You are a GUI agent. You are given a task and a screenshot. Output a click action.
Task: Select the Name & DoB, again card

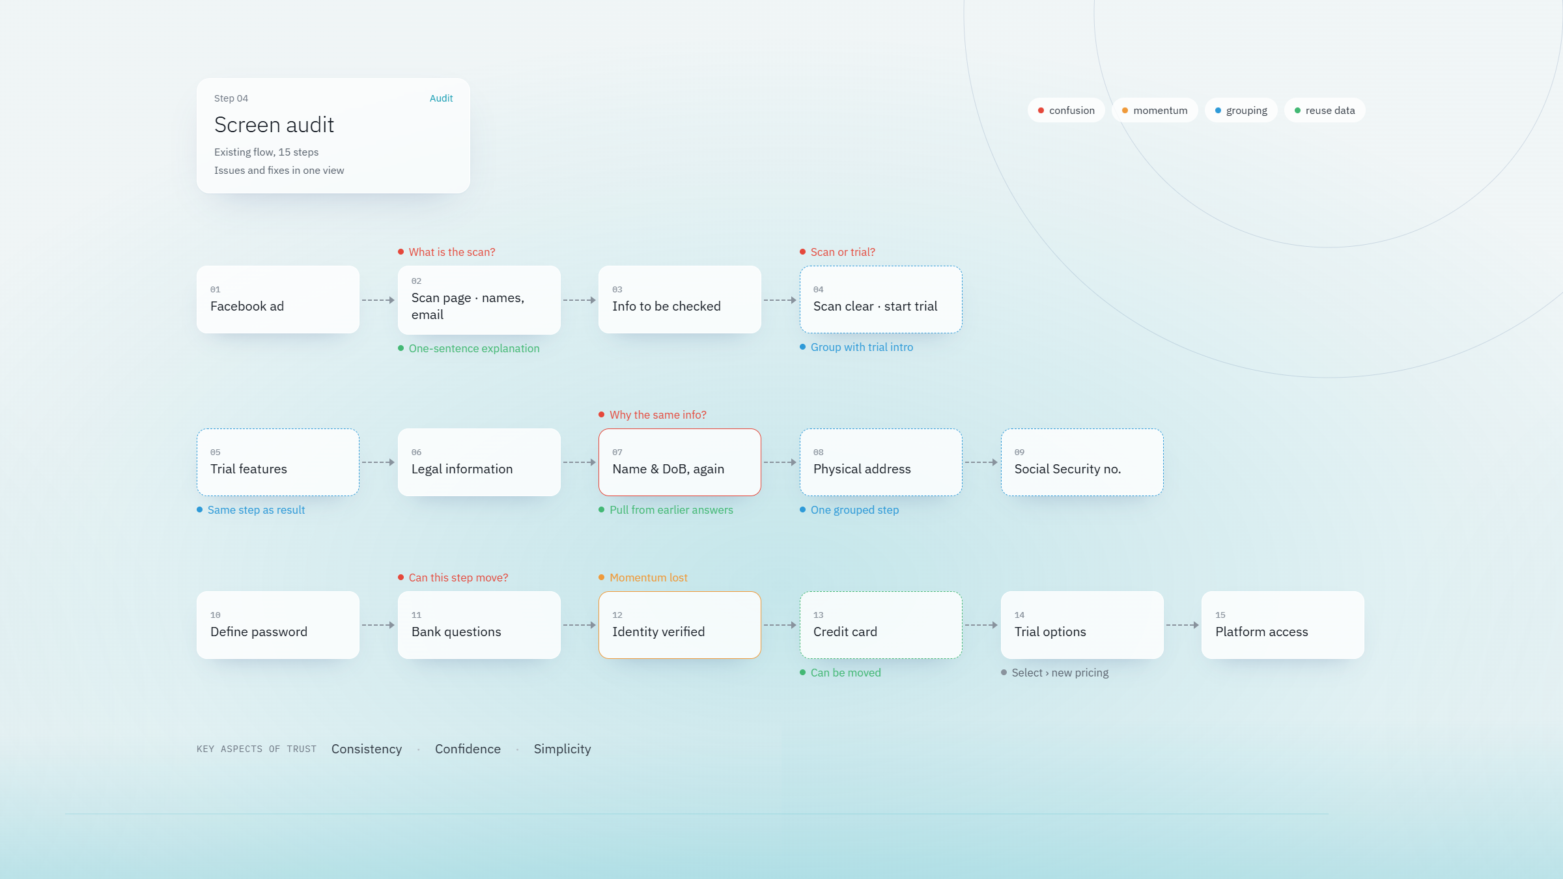(x=680, y=462)
